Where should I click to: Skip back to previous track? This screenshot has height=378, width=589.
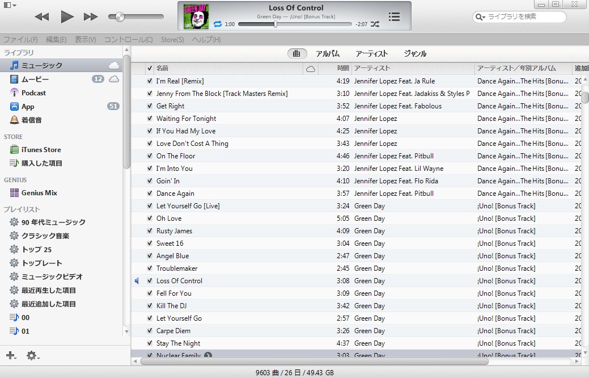pos(42,16)
